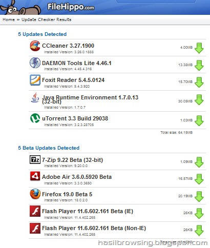Screen dimensions: 210x248
Task: Click the 1.03MB size for uTorrent
Action: [x=186, y=120]
